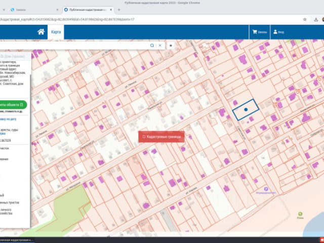Bookmark this page with Chrome's star

pyautogui.click(x=305, y=19)
